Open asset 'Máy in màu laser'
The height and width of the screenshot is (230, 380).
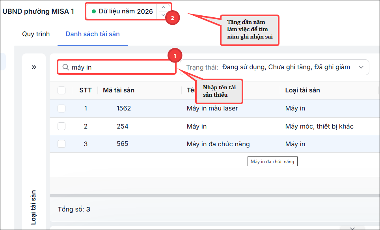[x=212, y=108]
